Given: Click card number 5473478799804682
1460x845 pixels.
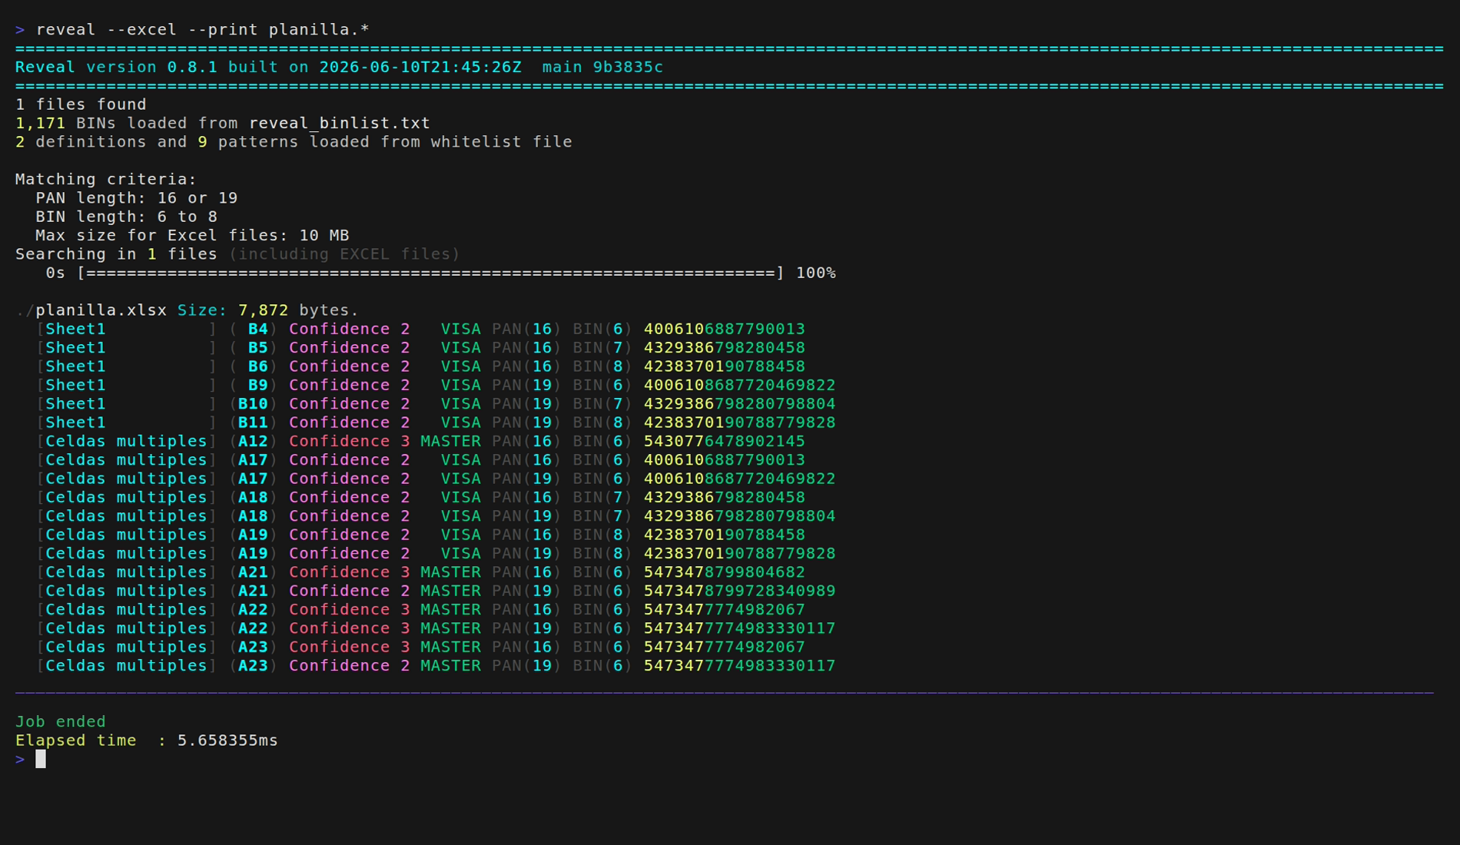Looking at the screenshot, I should pos(724,572).
